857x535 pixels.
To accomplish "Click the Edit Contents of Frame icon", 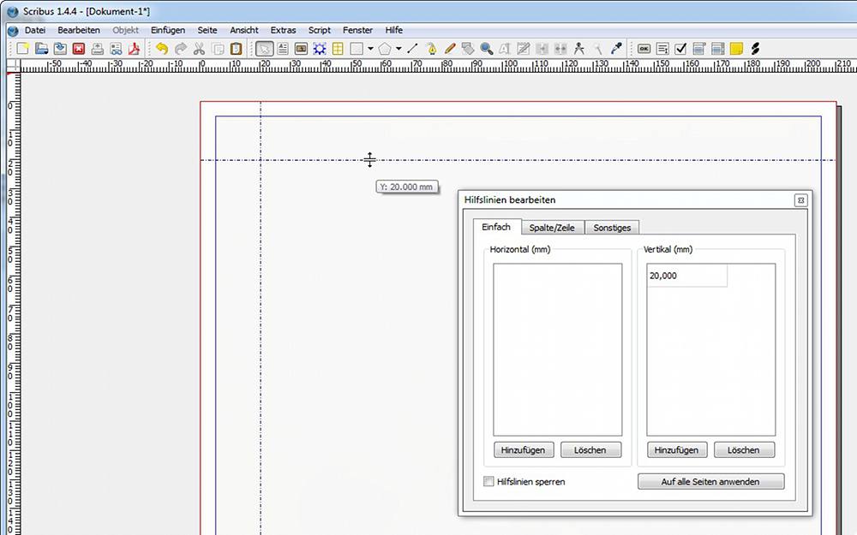I will pos(505,49).
